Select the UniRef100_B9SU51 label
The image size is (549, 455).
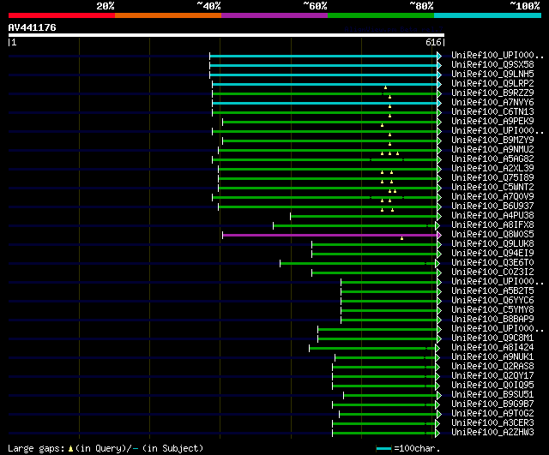tap(492, 395)
